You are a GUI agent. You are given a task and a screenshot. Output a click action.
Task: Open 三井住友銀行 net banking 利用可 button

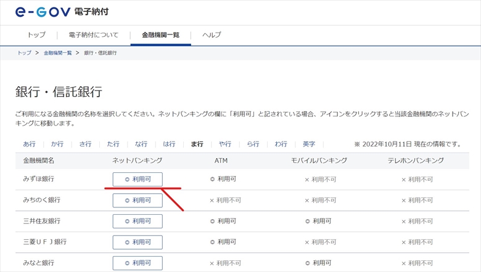point(138,221)
